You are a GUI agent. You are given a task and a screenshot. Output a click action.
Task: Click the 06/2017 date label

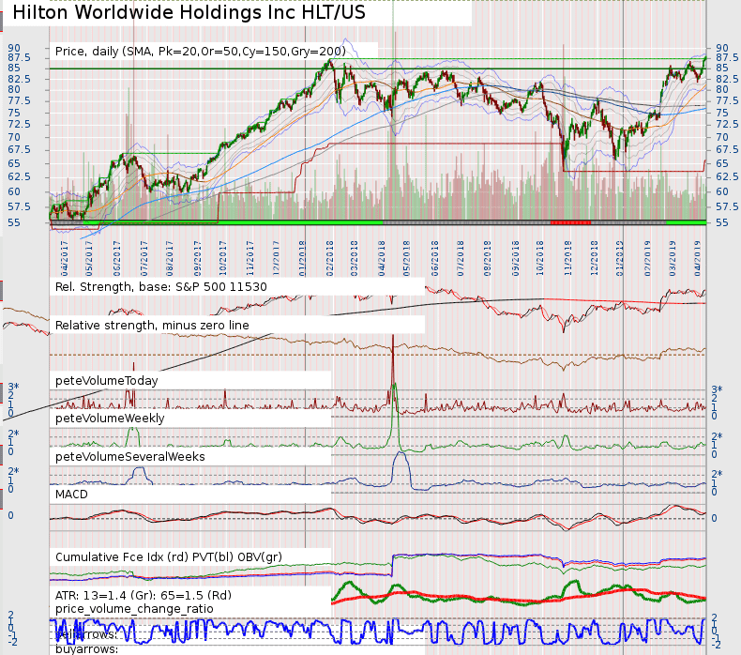117,259
